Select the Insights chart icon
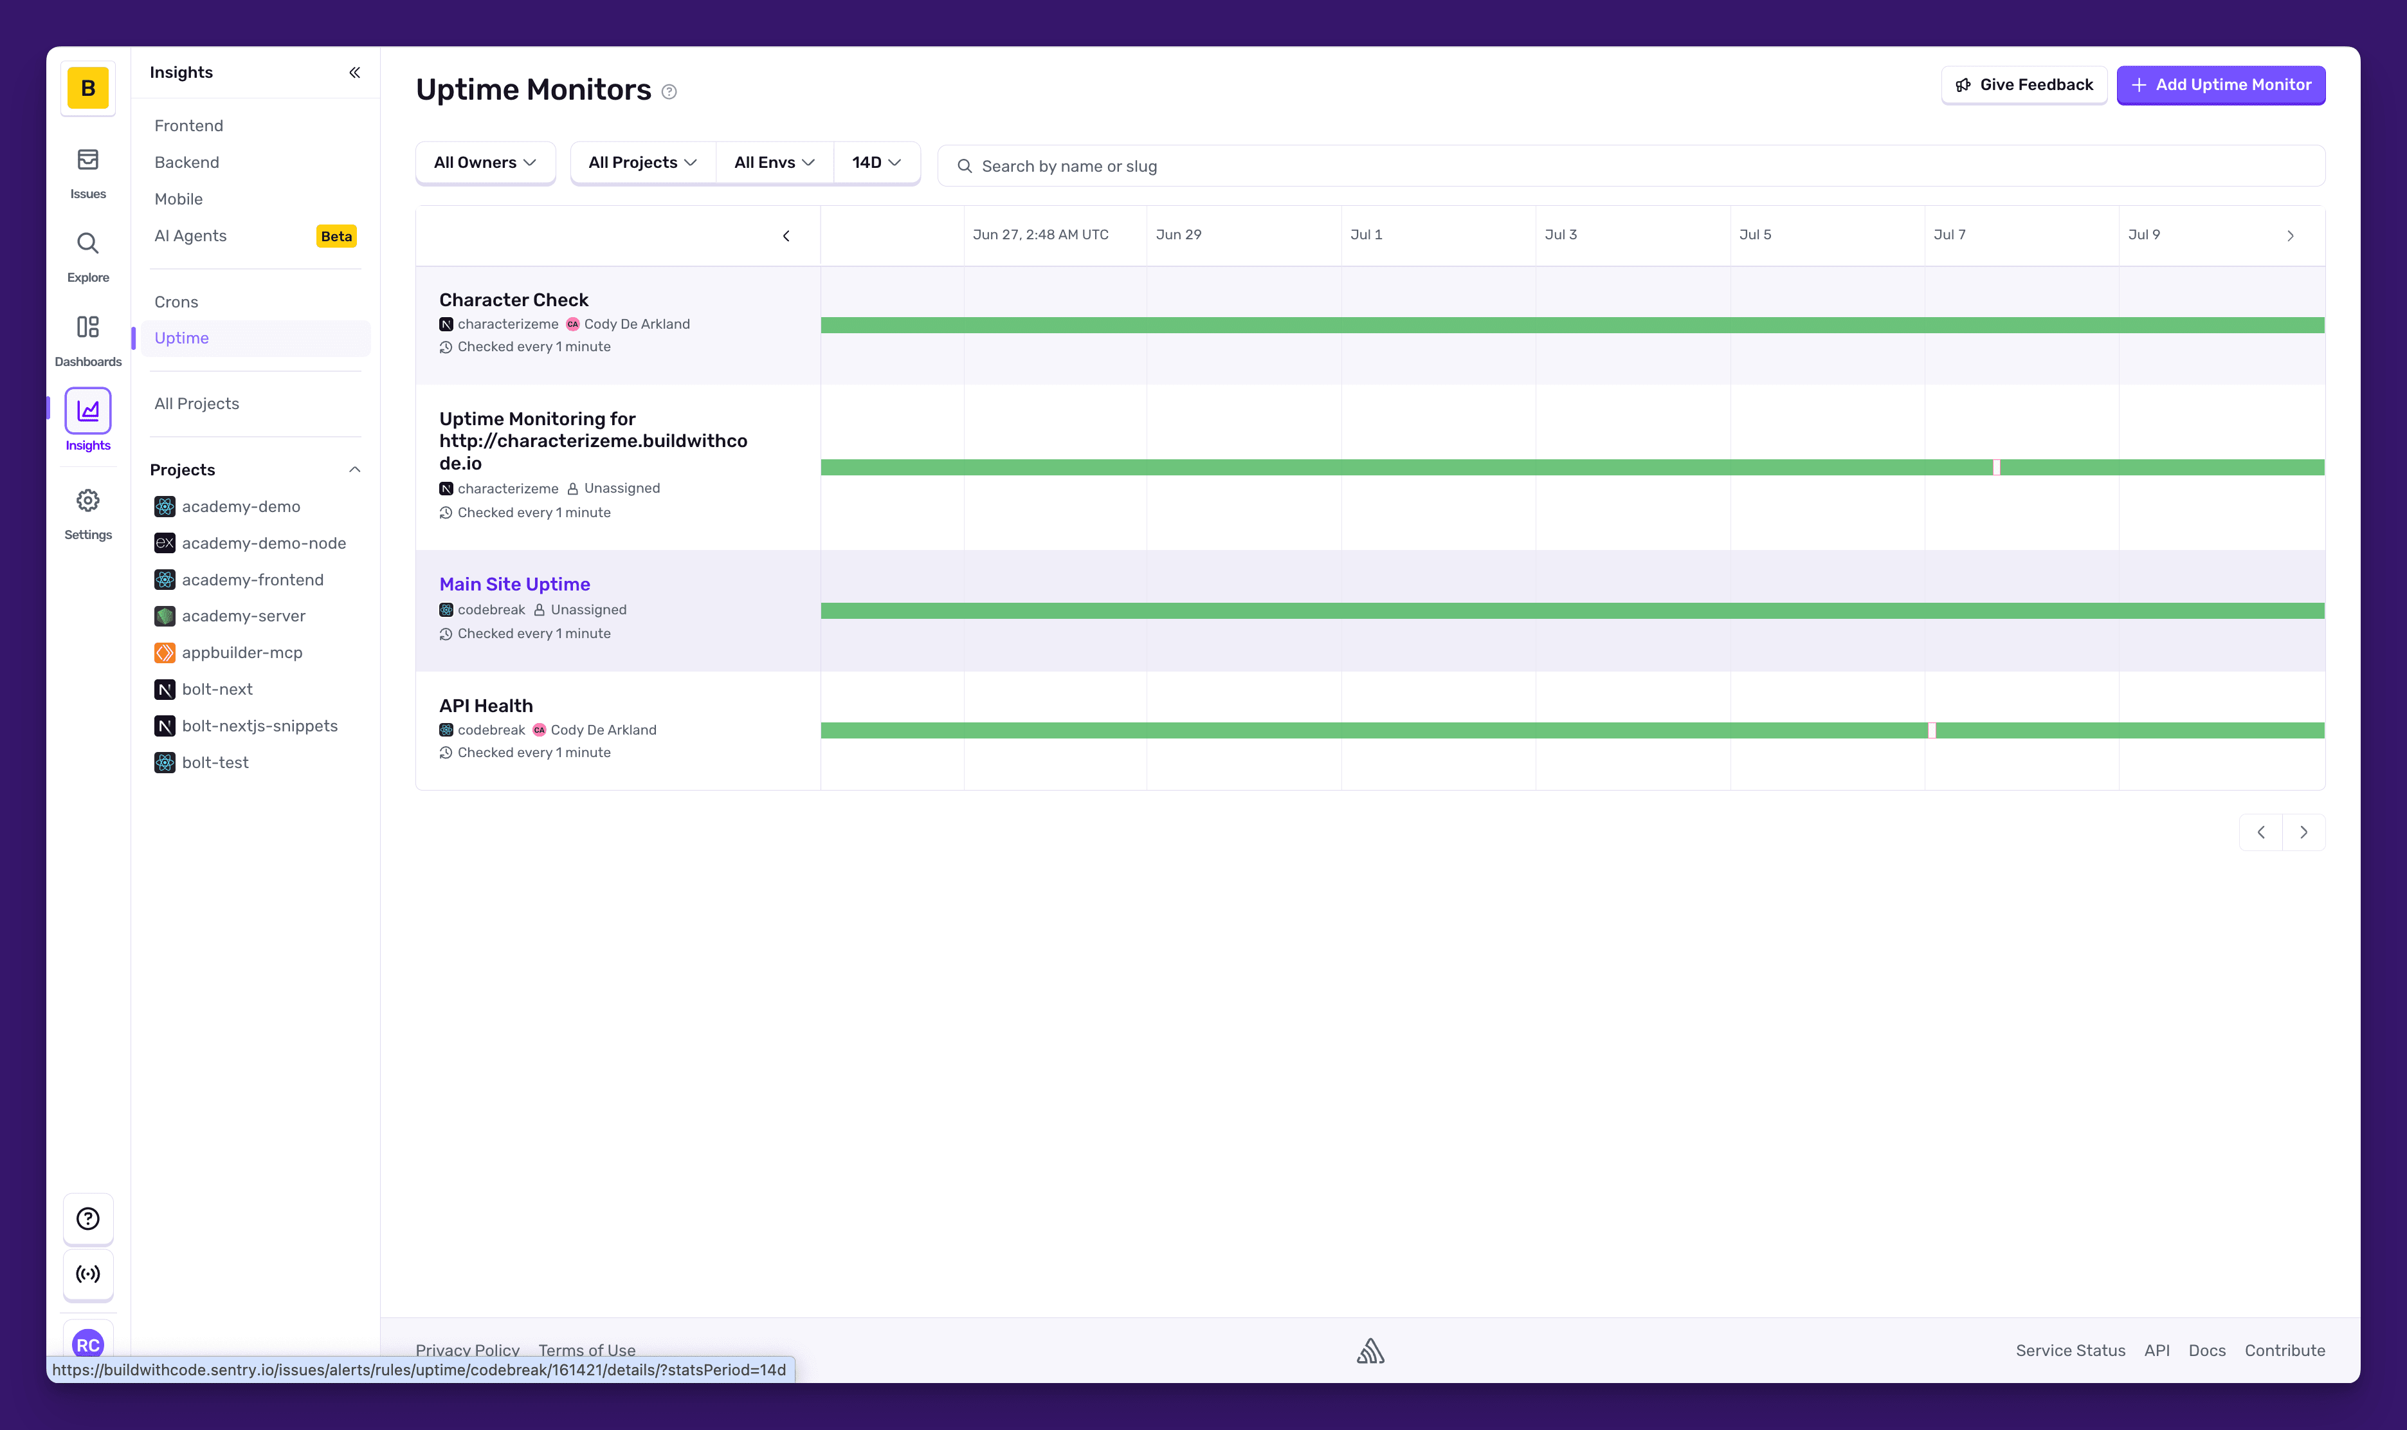 [87, 410]
